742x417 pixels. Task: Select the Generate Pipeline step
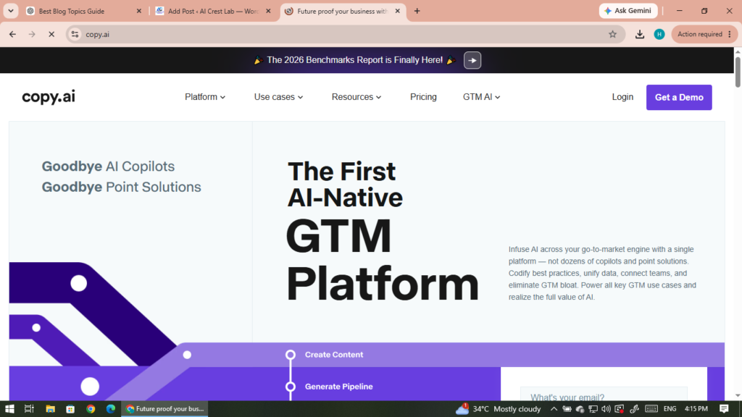[x=338, y=387]
